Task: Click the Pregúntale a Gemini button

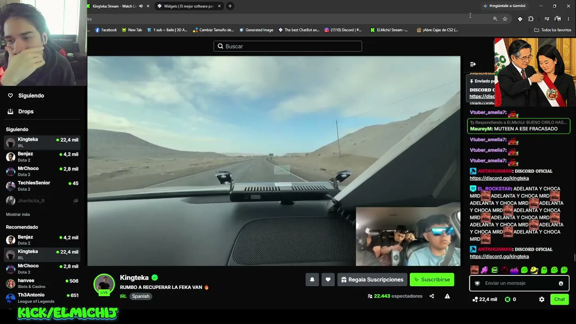Action: [x=504, y=6]
